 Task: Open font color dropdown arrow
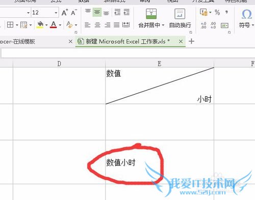click(60, 25)
